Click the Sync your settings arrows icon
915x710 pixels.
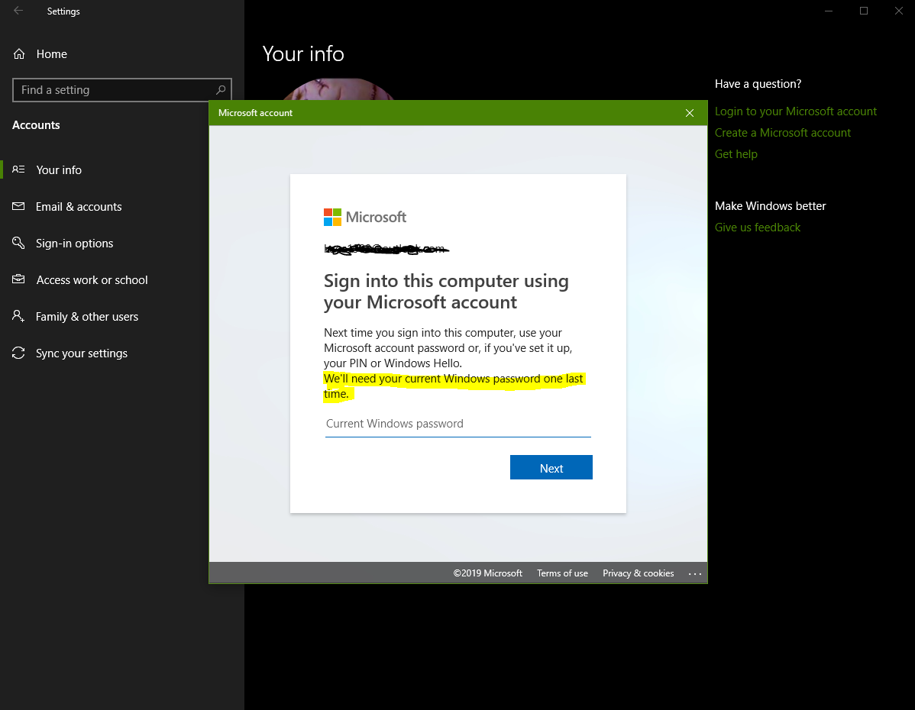18,353
